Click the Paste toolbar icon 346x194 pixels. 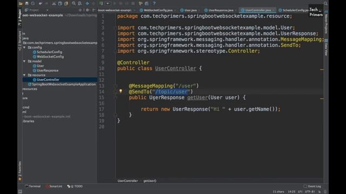click(x=66, y=4)
